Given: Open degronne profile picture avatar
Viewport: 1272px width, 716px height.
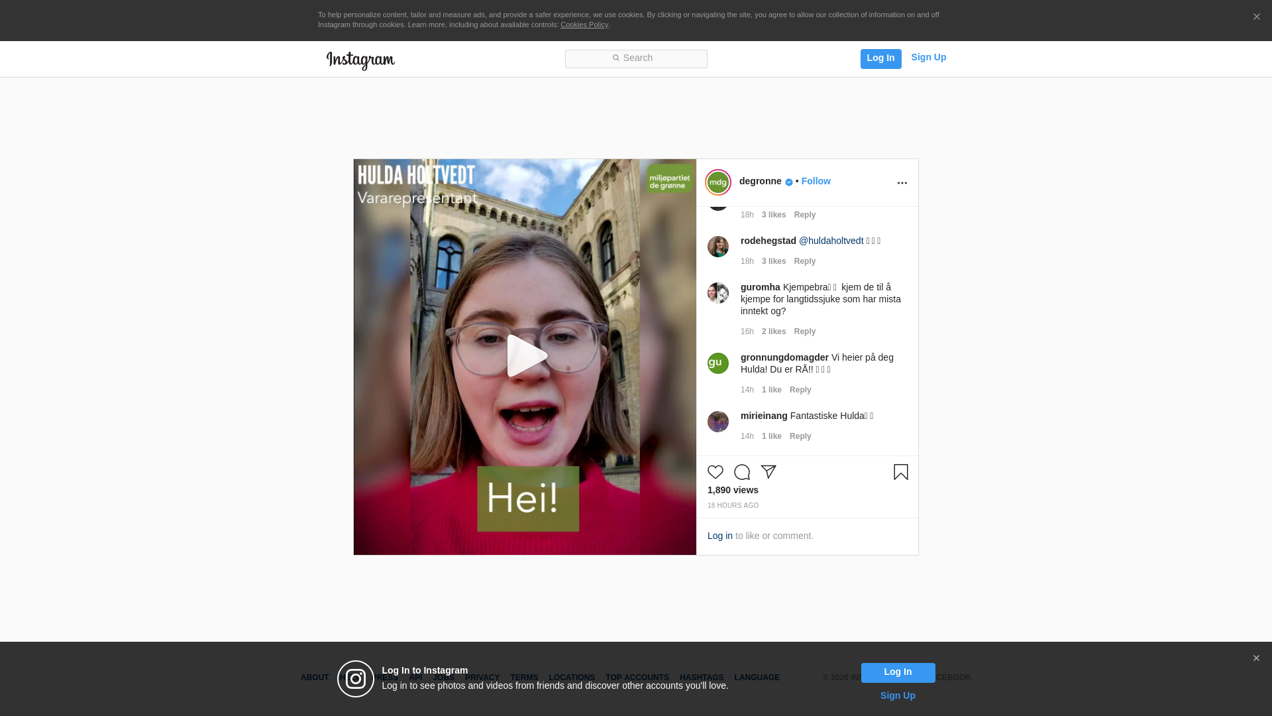Looking at the screenshot, I should (x=718, y=182).
